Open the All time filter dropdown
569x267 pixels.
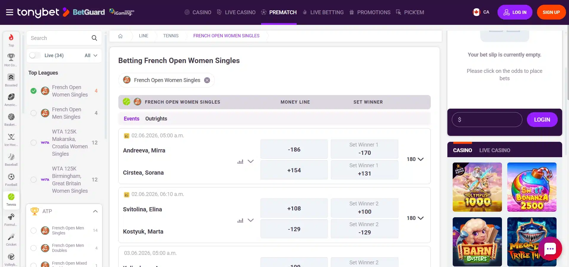(x=91, y=55)
